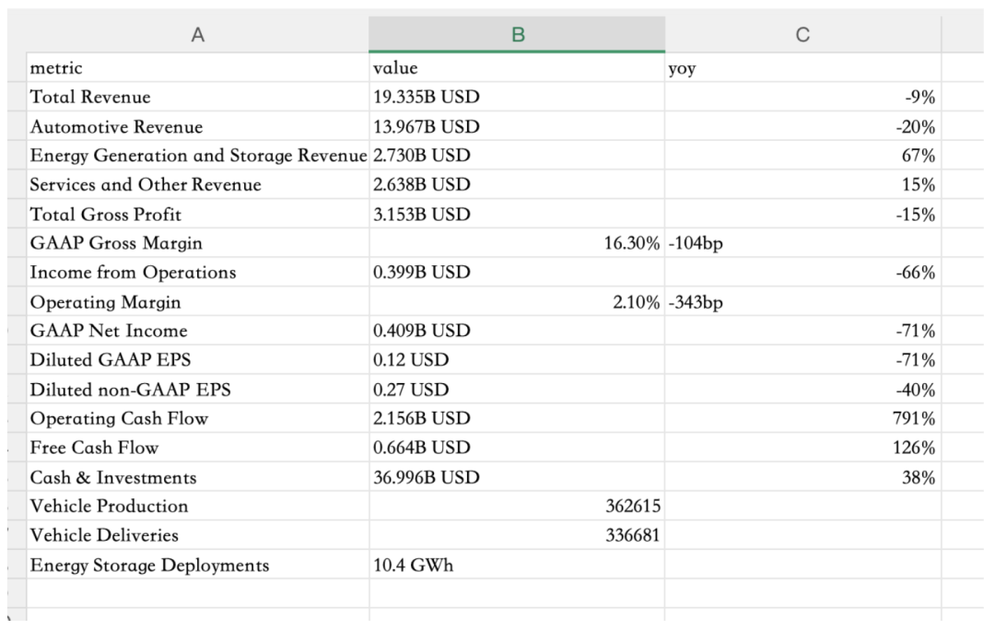Select the Operating Margin label cell
This screenshot has height=630, width=995.
coord(197,302)
